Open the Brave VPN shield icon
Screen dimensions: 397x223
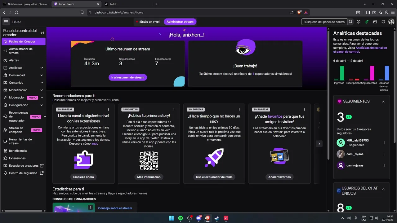(386, 12)
